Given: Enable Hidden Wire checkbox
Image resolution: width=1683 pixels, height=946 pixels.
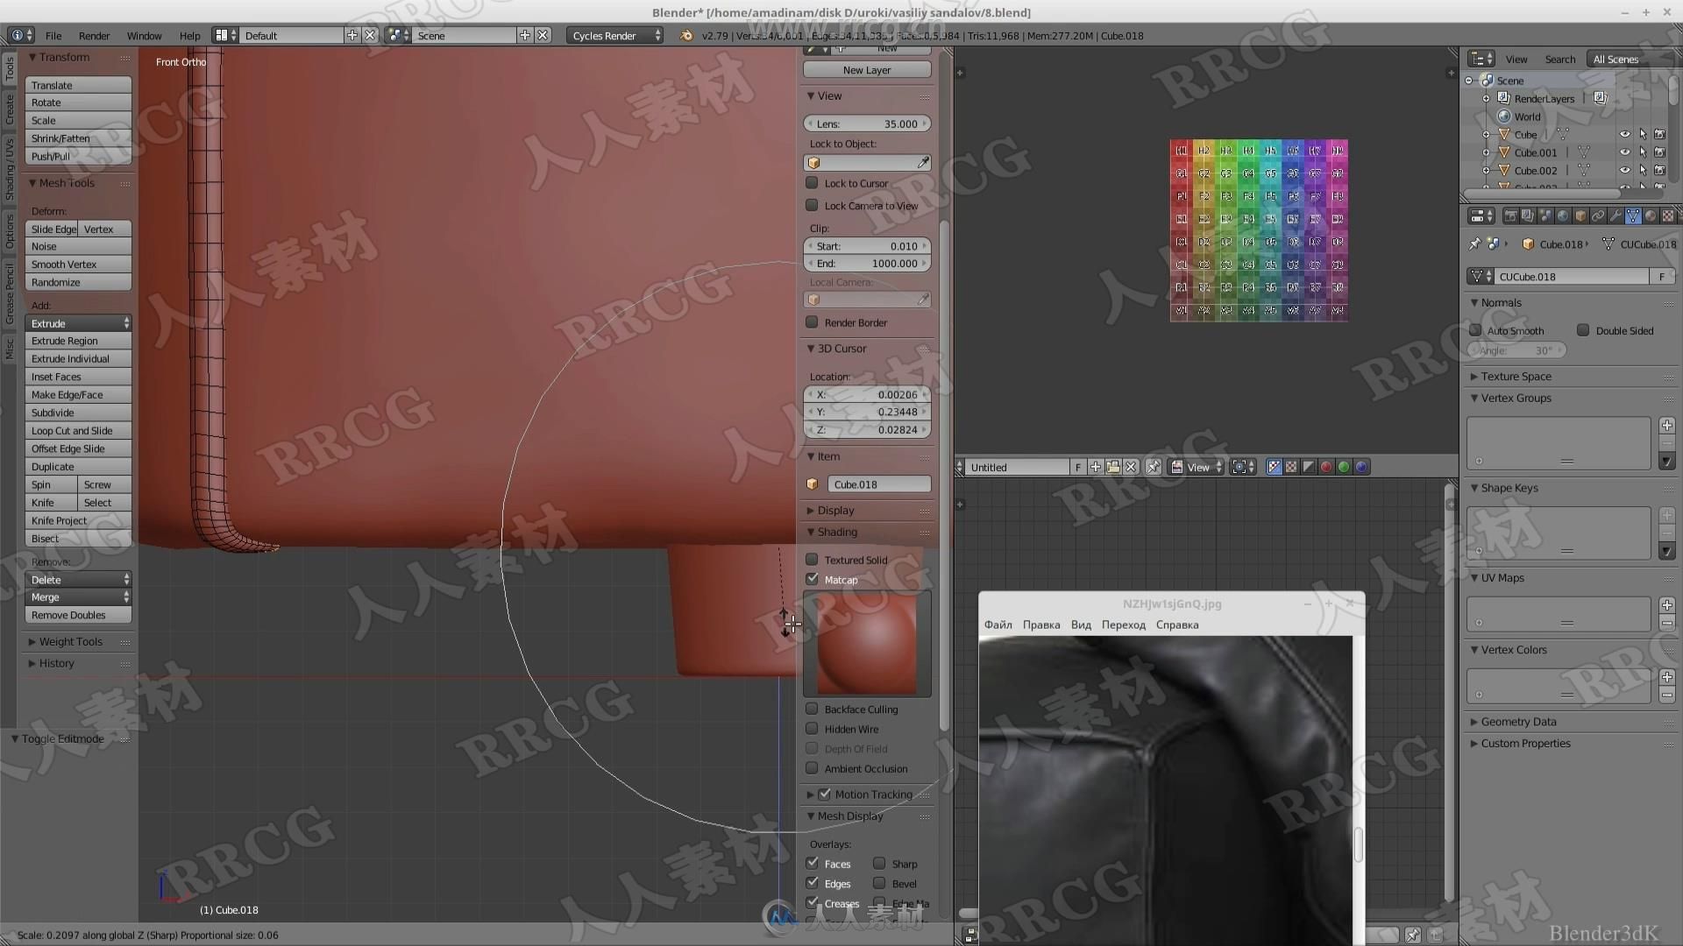Looking at the screenshot, I should [812, 729].
